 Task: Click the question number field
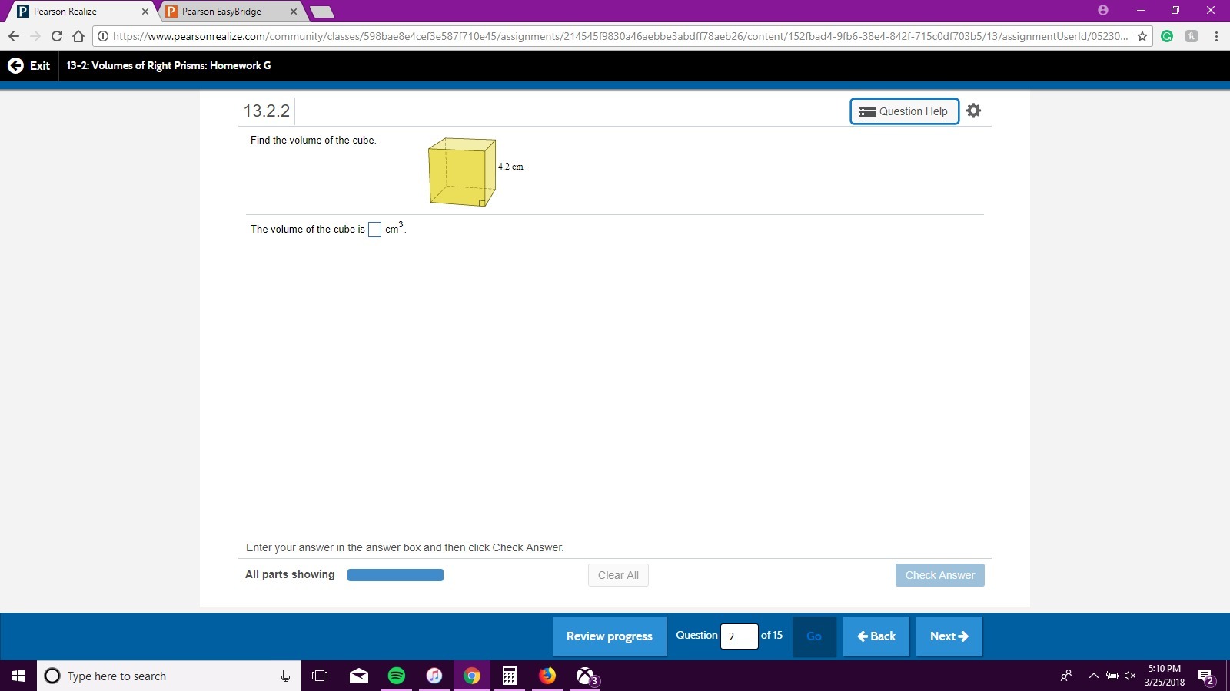click(x=739, y=636)
